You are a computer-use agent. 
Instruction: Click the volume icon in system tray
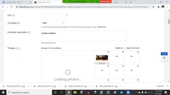152,92
